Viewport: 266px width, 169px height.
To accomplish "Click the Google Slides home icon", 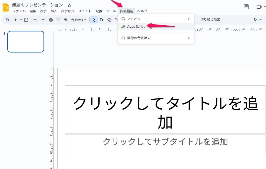I will pyautogui.click(x=6, y=8).
